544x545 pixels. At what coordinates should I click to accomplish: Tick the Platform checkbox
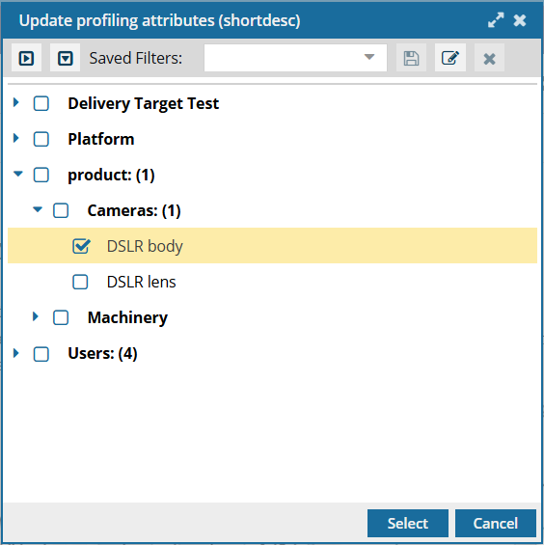point(41,139)
